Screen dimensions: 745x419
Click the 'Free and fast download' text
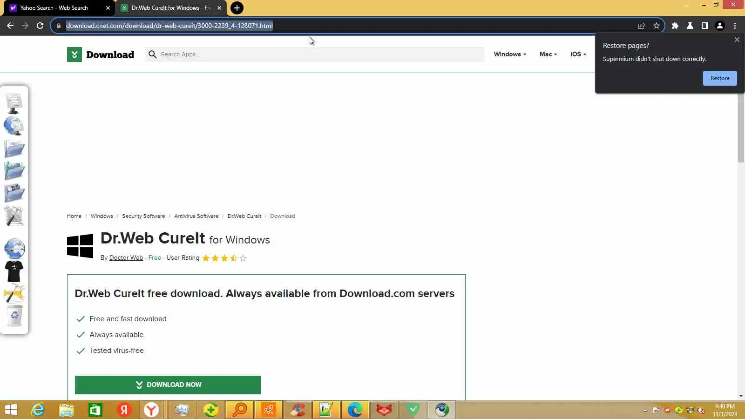[128, 319]
